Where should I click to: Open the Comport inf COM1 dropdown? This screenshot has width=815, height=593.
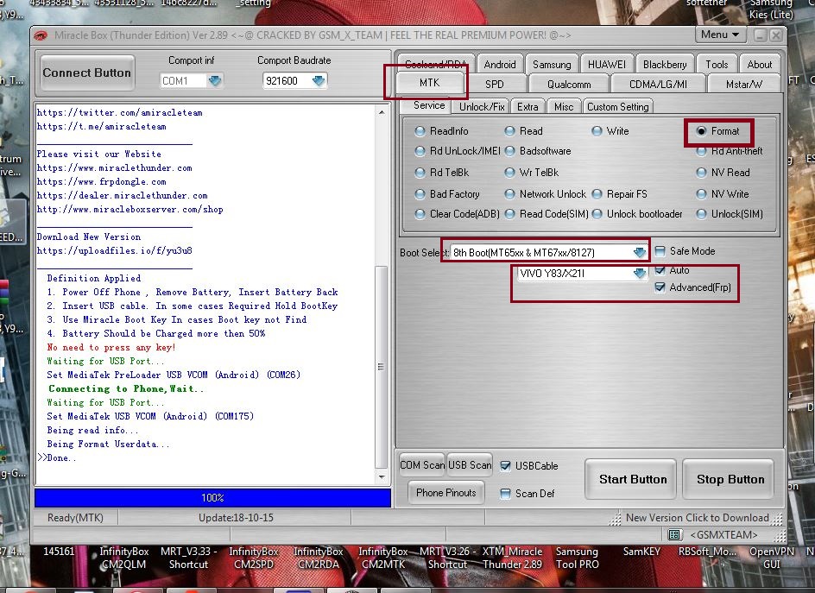point(215,80)
